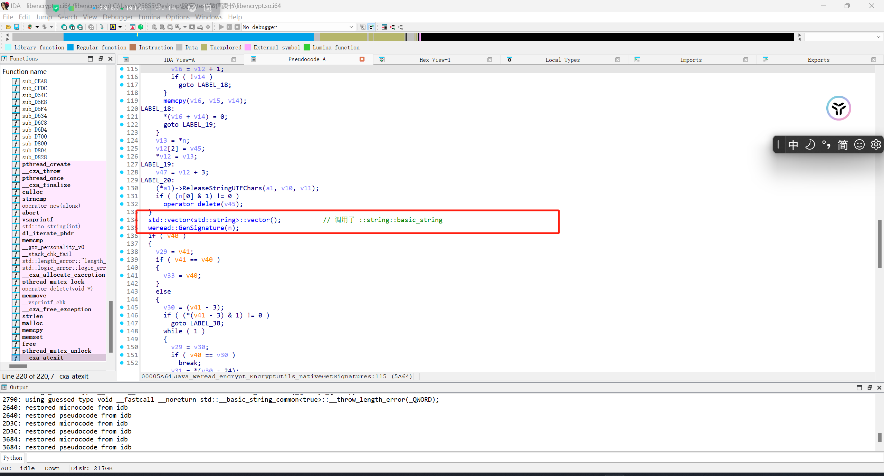Open the No debugger dropdown
The width and height of the screenshot is (884, 476).
[351, 27]
